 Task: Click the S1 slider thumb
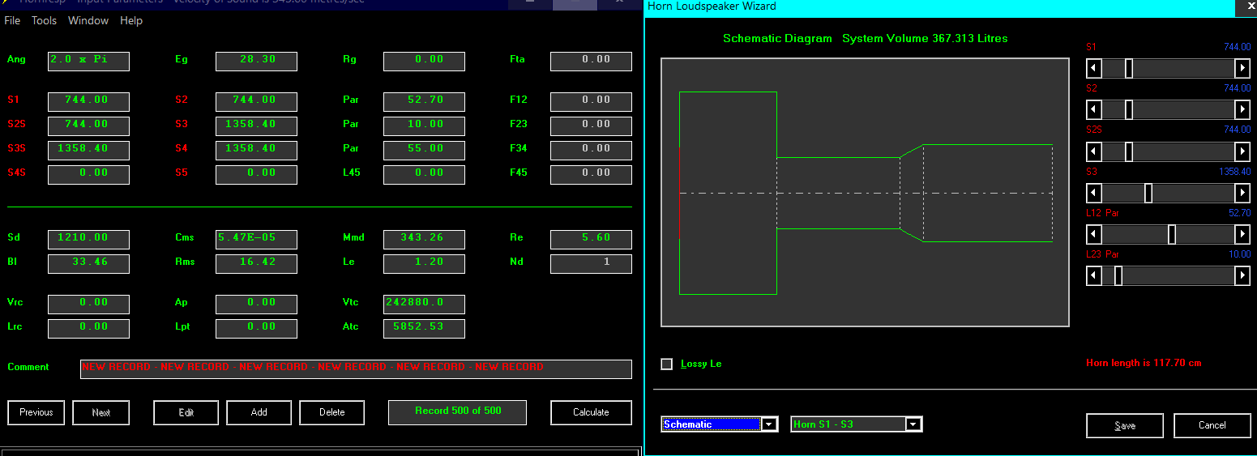(x=1129, y=69)
